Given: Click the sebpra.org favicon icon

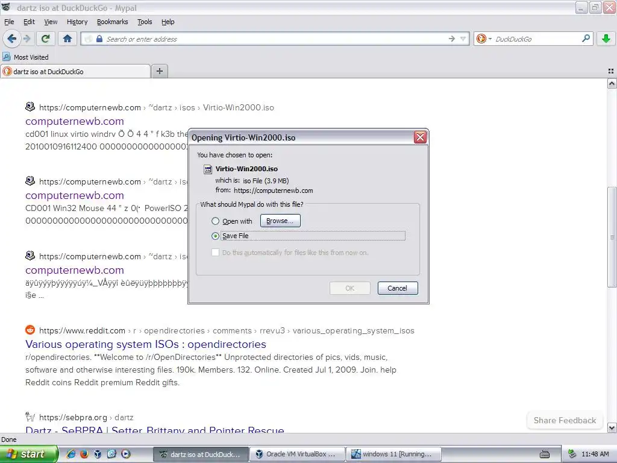Looking at the screenshot, I should coord(30,417).
